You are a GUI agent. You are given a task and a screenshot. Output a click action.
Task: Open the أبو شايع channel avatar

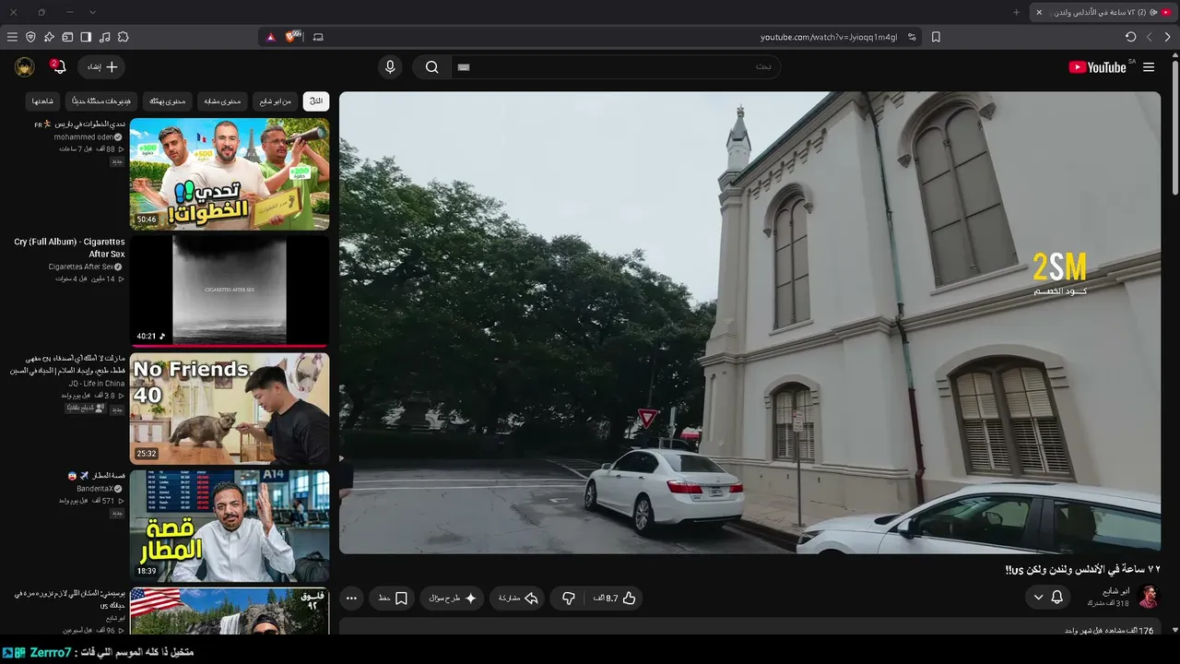[1149, 597]
